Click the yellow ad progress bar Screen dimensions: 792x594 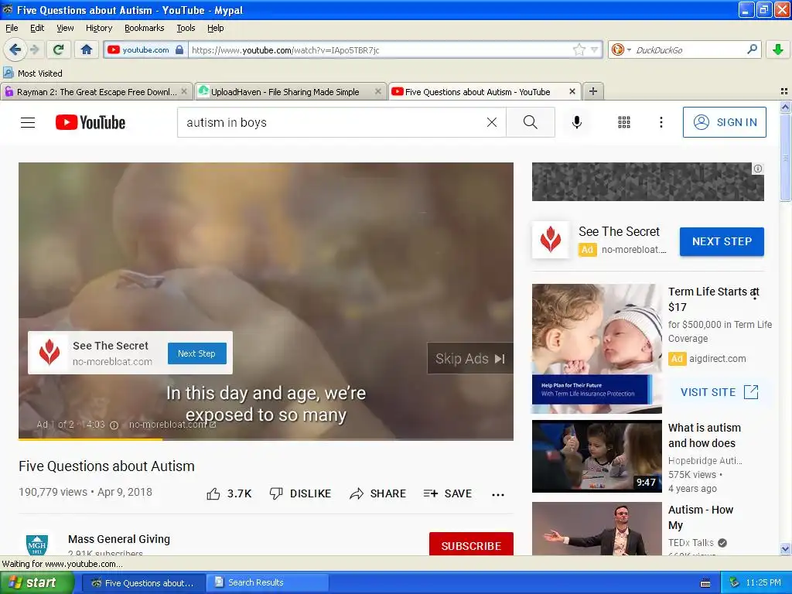tap(90, 439)
